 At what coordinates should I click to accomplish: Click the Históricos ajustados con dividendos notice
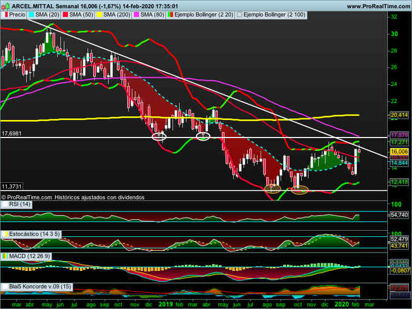99,198
